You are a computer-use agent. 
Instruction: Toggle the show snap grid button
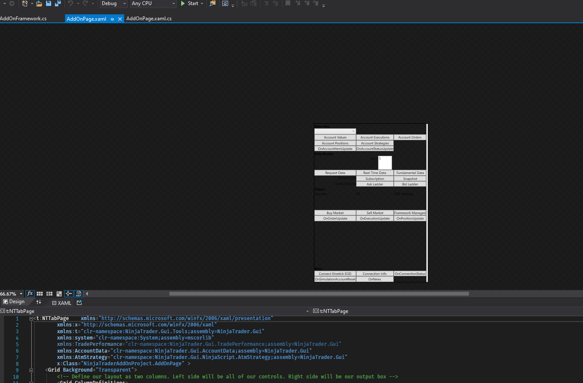pyautogui.click(x=40, y=293)
